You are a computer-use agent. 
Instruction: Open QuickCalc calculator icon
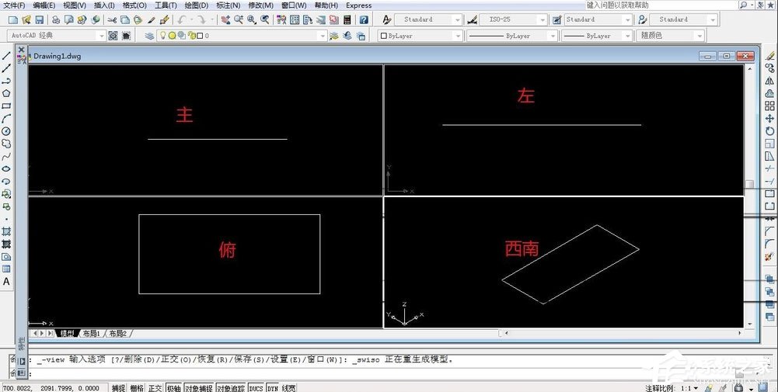pyautogui.click(x=347, y=20)
